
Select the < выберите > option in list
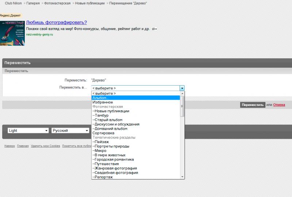tap(136, 93)
